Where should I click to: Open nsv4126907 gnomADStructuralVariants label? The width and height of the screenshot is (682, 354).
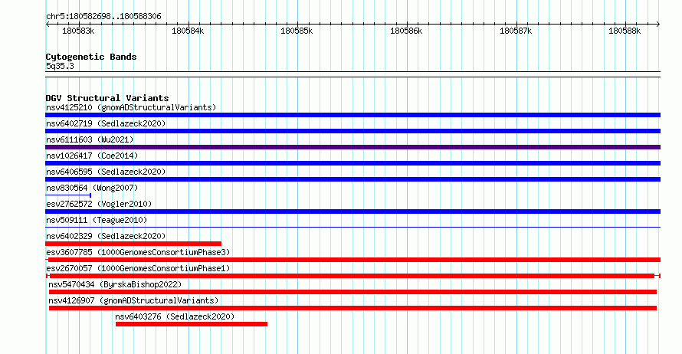(133, 300)
